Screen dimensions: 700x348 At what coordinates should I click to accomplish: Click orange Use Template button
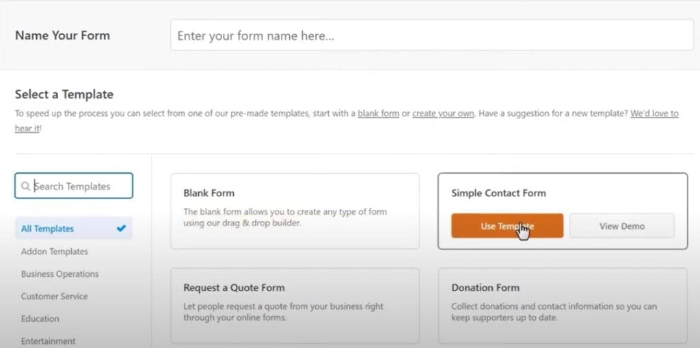tap(507, 226)
